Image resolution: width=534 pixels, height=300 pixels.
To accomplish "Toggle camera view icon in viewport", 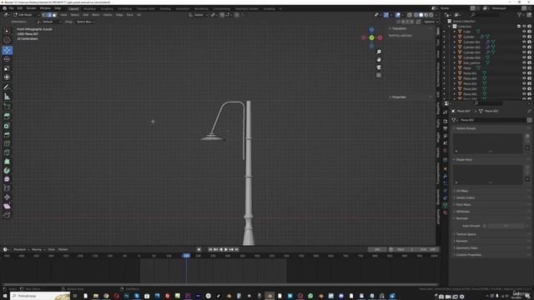I will (379, 67).
